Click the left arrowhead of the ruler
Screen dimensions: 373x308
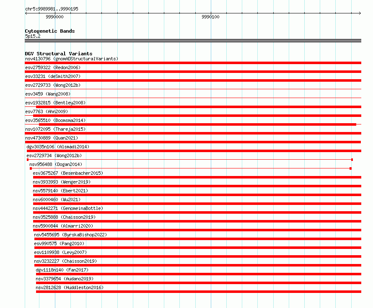[26, 13]
